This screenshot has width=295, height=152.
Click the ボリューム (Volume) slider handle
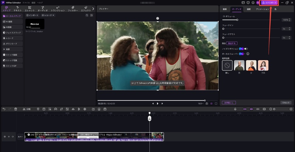pyautogui.click(x=237, y=20)
